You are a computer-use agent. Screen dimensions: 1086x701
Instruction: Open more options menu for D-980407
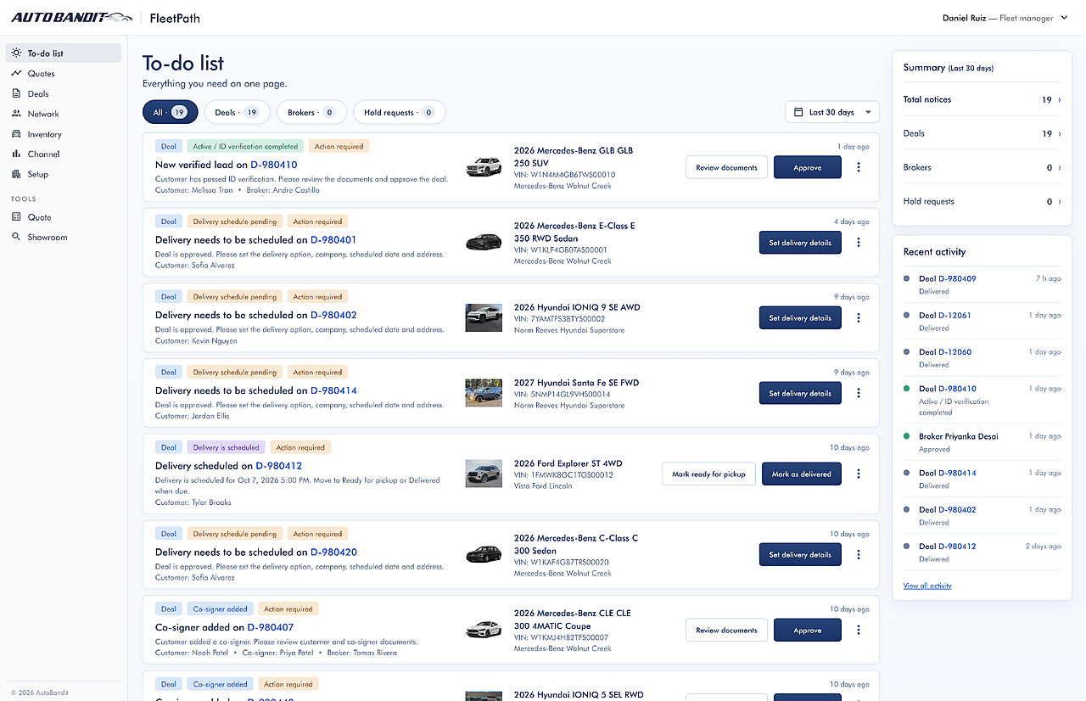coord(859,631)
